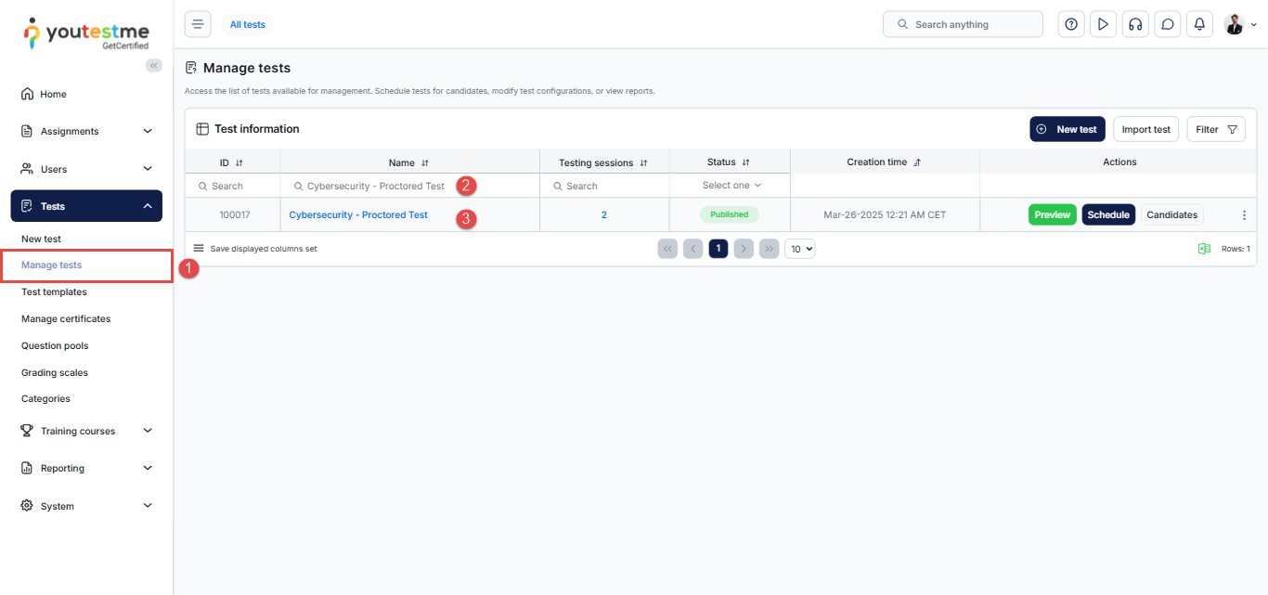Click the headphones support icon
The width and height of the screenshot is (1268, 595).
click(1134, 25)
